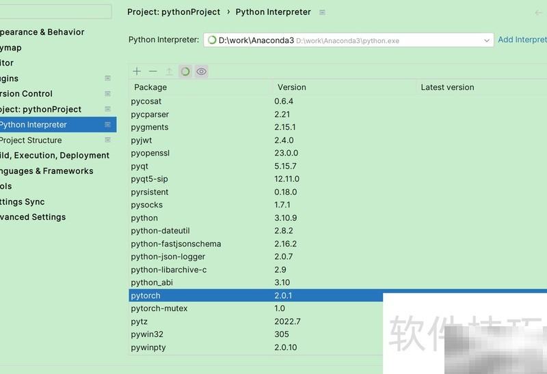Sort by the Latest version column header

[447, 87]
